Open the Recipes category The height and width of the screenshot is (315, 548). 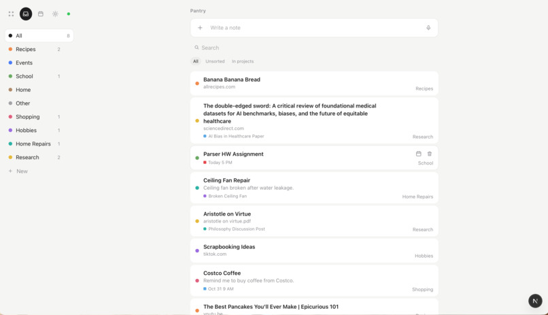(39, 49)
